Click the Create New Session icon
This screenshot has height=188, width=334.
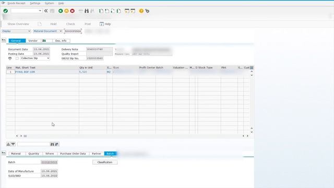(x=127, y=11)
